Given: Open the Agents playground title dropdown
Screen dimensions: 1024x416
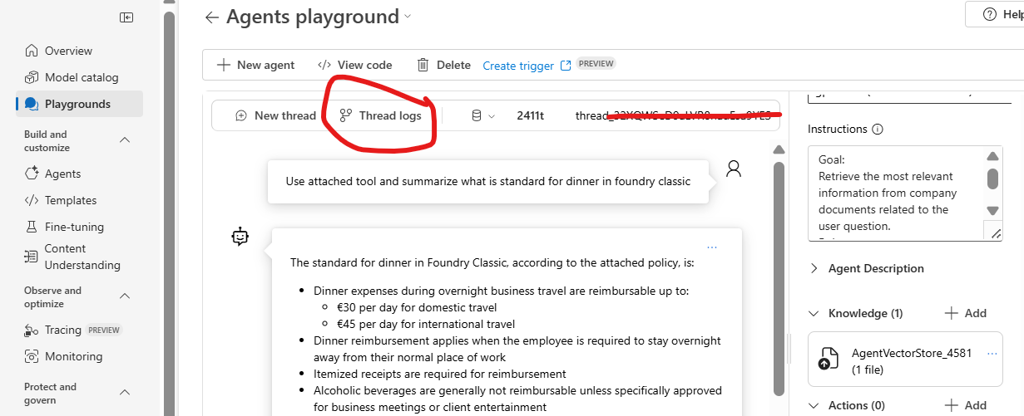Looking at the screenshot, I should tap(408, 17).
